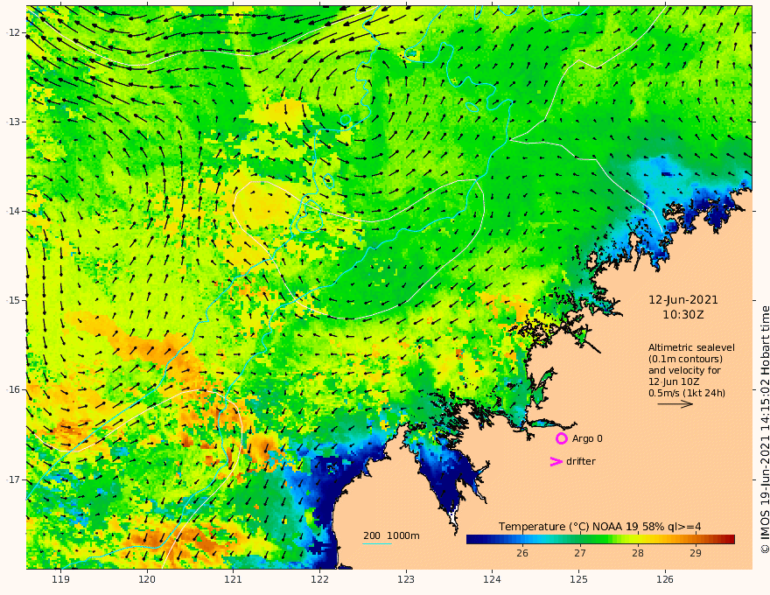Click the cyan 200m depth contour legend line
Viewport: 770px width, 595px height.
[x=377, y=544]
